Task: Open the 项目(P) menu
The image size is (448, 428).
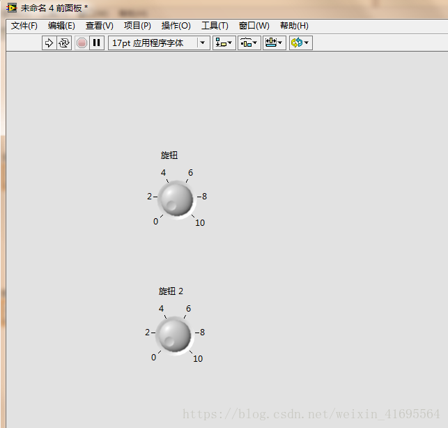Action: (x=137, y=26)
